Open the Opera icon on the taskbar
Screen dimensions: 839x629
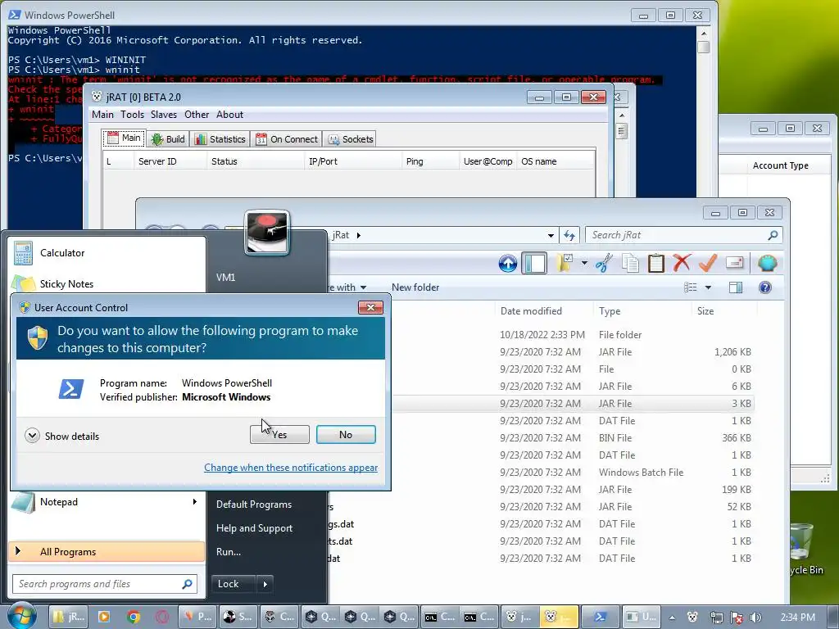coord(162,617)
